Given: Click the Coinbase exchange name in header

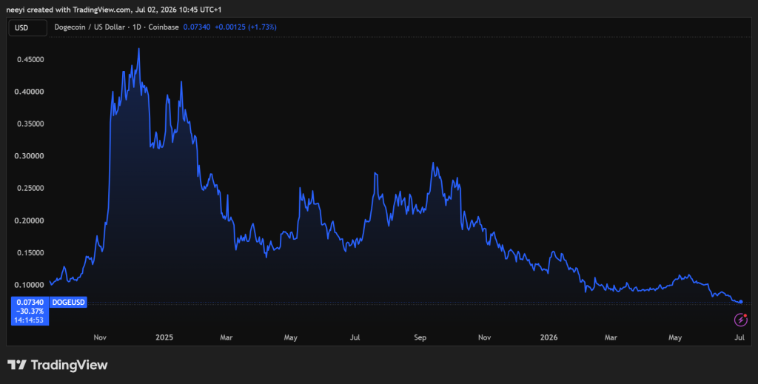Looking at the screenshot, I should pos(164,27).
